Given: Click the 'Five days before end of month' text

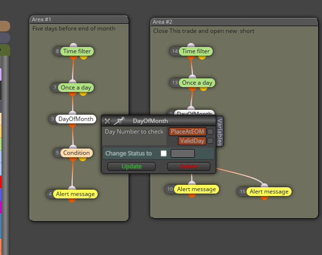Looking at the screenshot, I should [73, 29].
